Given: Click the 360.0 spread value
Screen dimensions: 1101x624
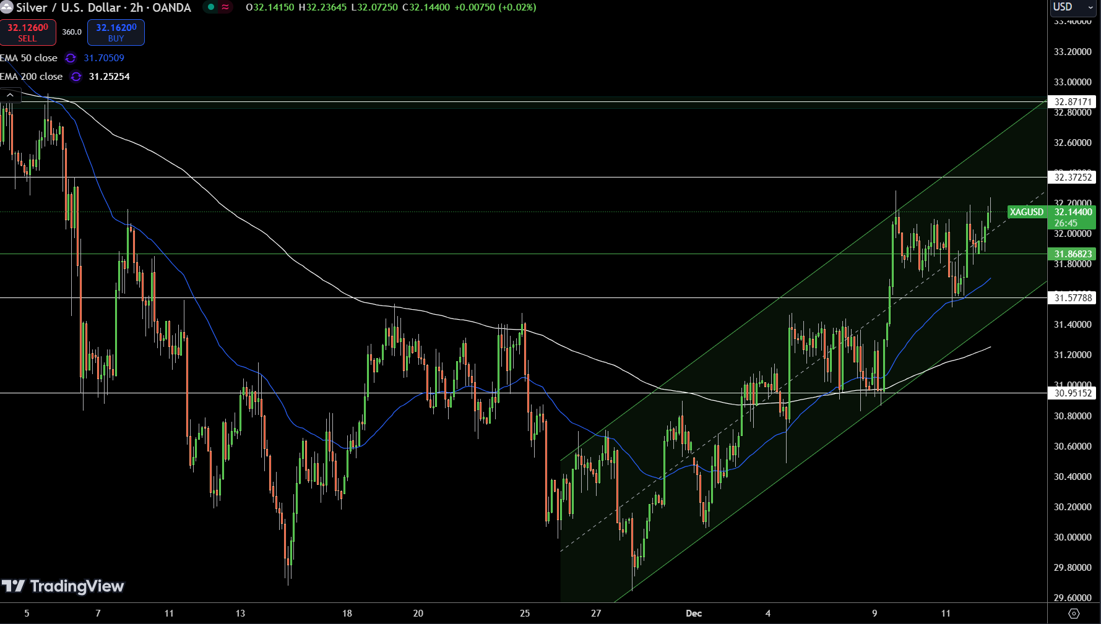Looking at the screenshot, I should click(72, 32).
